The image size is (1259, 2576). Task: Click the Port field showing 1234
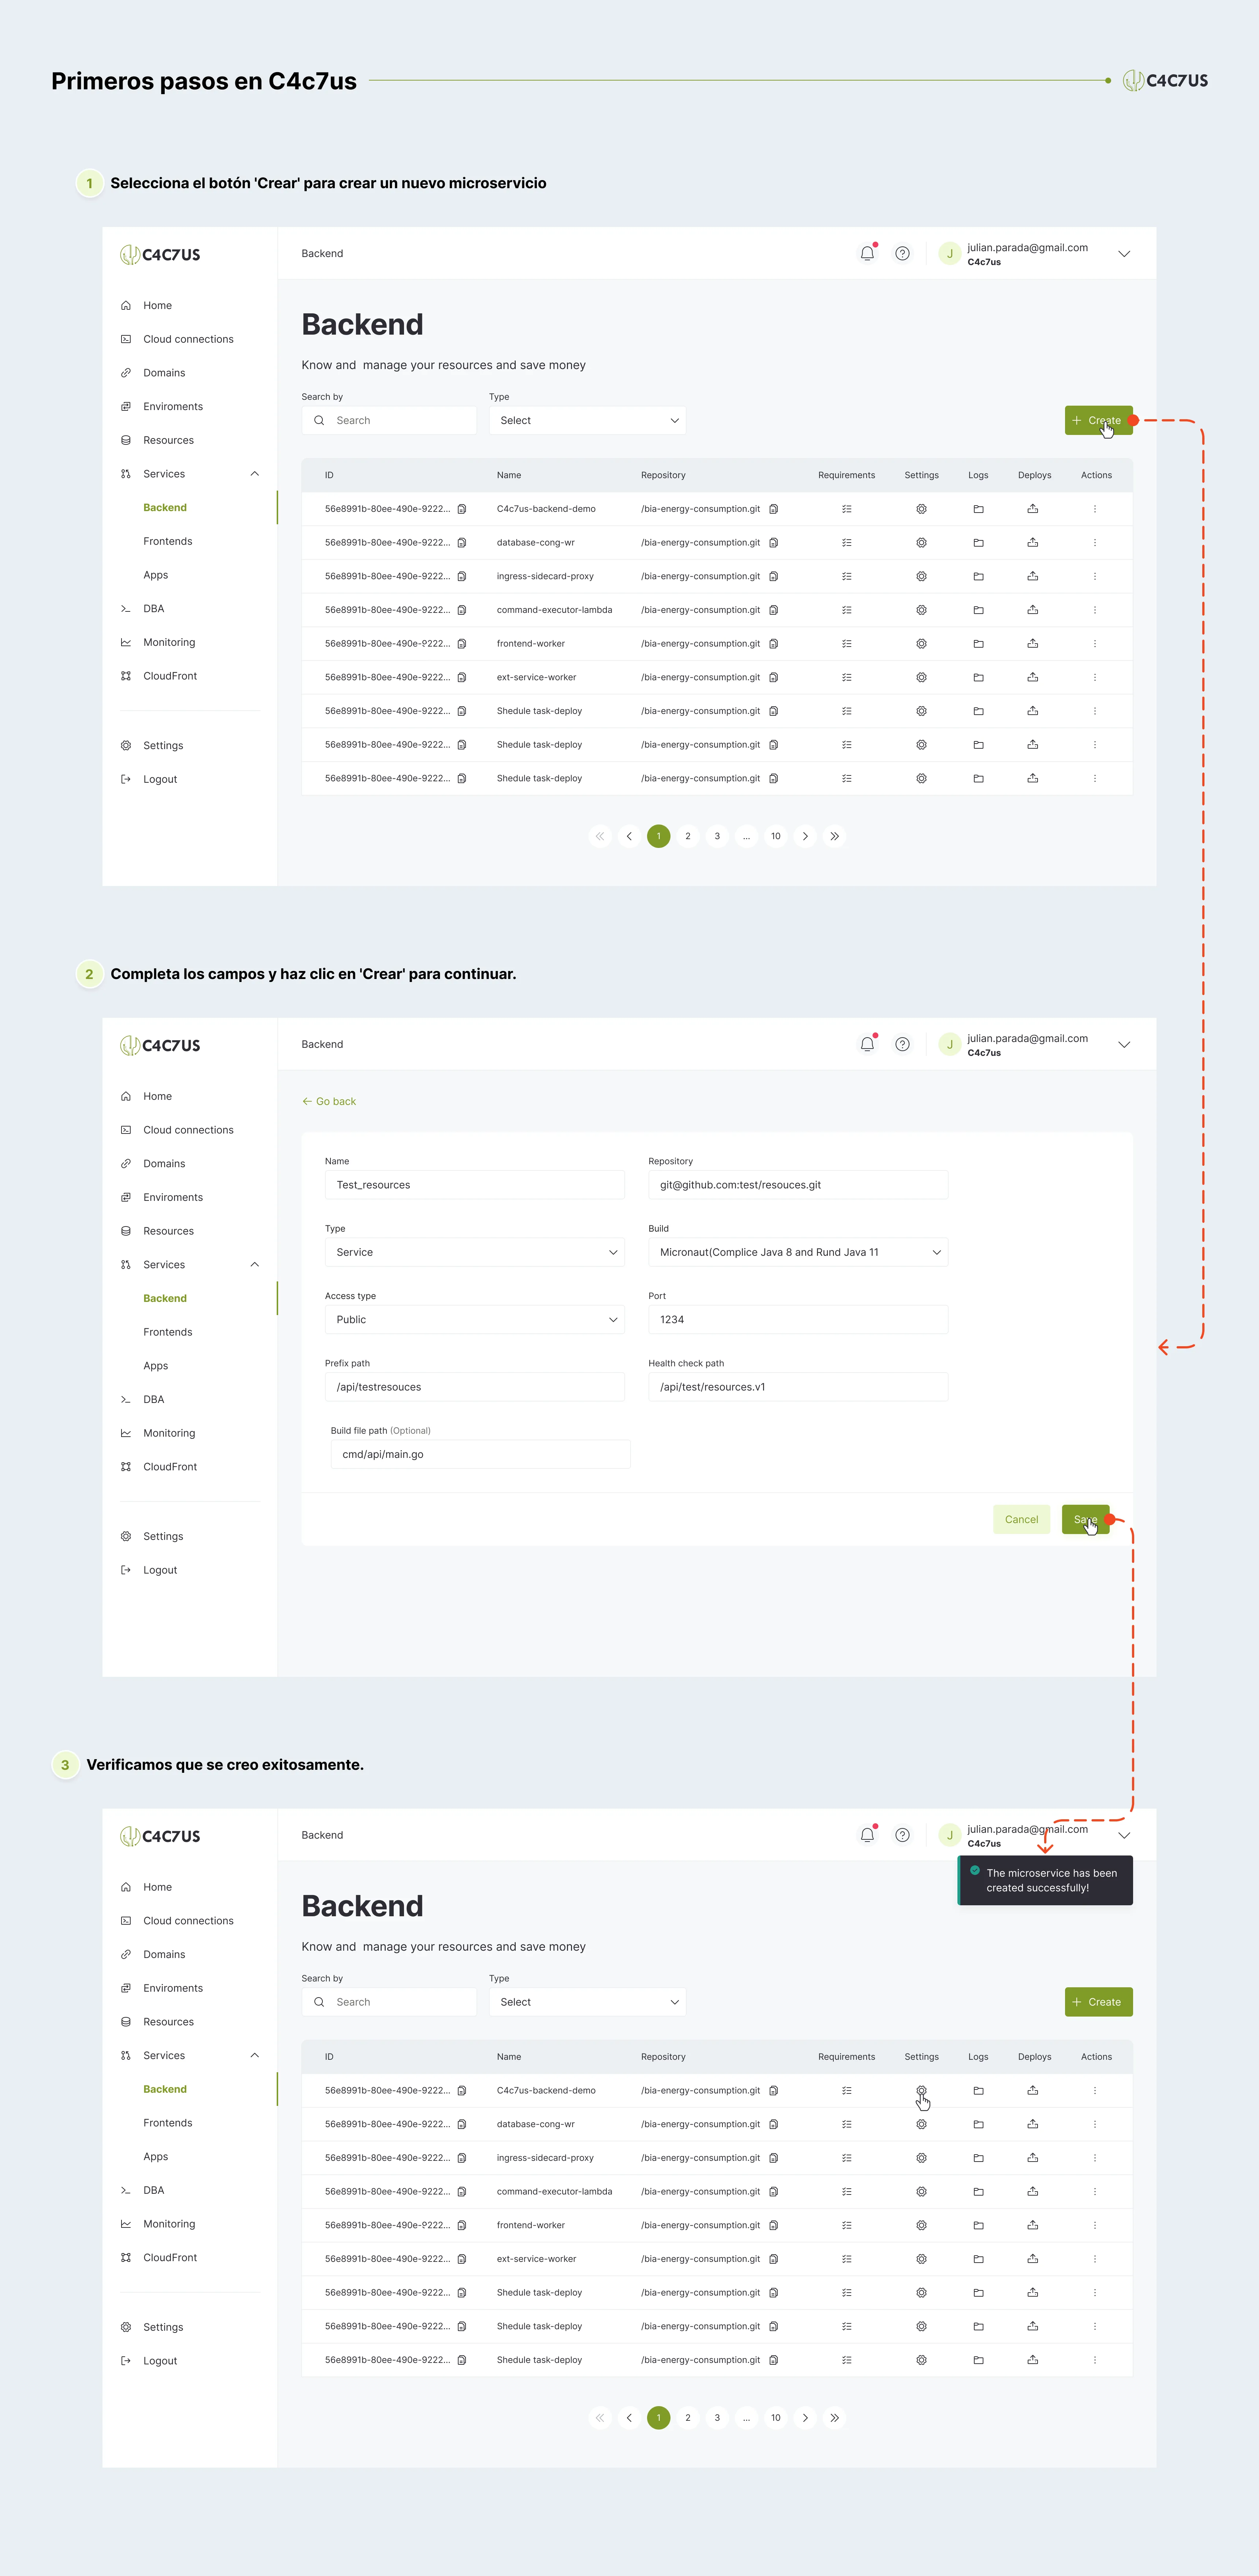click(798, 1319)
